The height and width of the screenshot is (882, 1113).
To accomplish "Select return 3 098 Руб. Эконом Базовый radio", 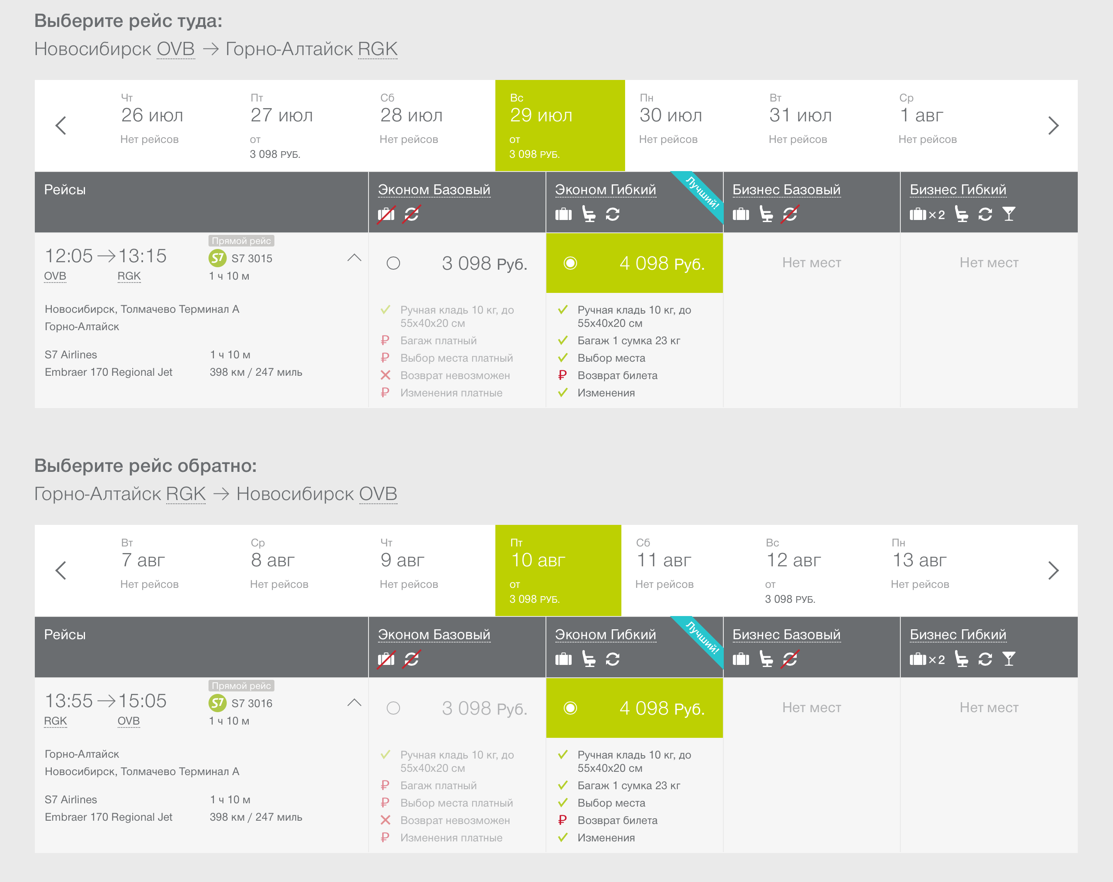I will pos(393,708).
